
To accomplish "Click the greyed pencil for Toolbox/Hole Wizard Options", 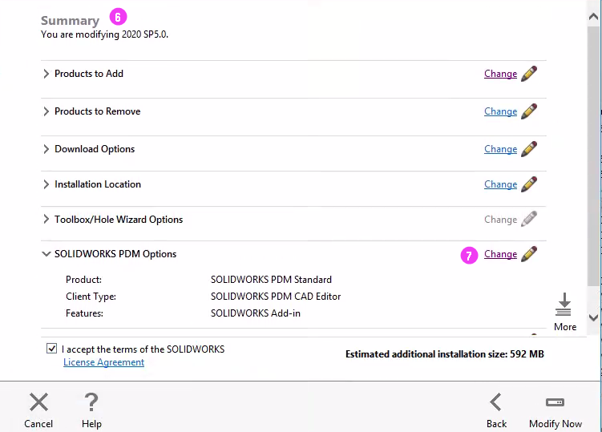I will [529, 220].
